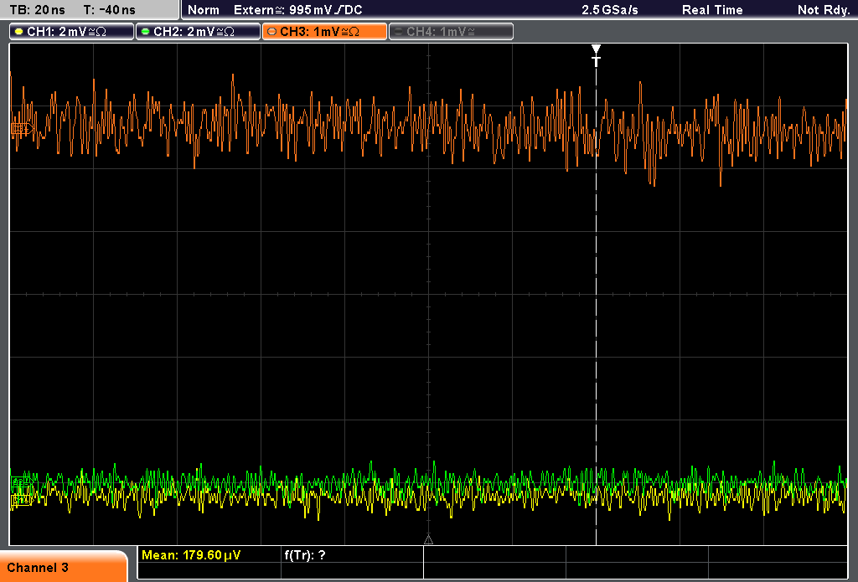Click the CH2 green ground level marker
This screenshot has height=582, width=858.
pyautogui.click(x=21, y=482)
